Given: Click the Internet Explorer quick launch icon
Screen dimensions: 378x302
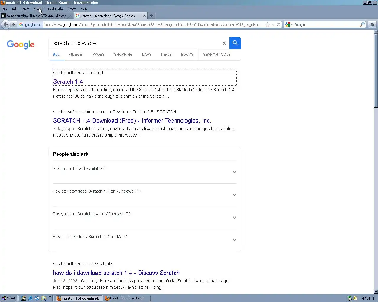Looking at the screenshot, I should pos(30,298).
